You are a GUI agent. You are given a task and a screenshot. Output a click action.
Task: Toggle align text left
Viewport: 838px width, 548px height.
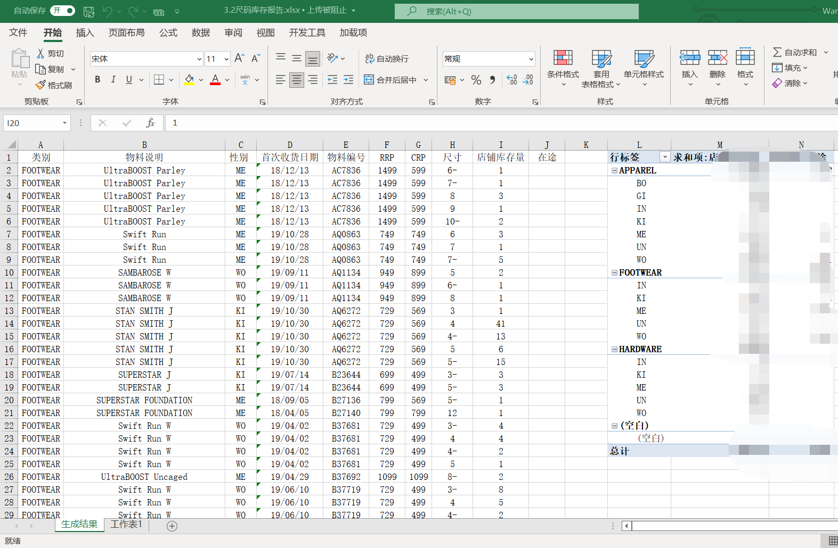point(281,80)
